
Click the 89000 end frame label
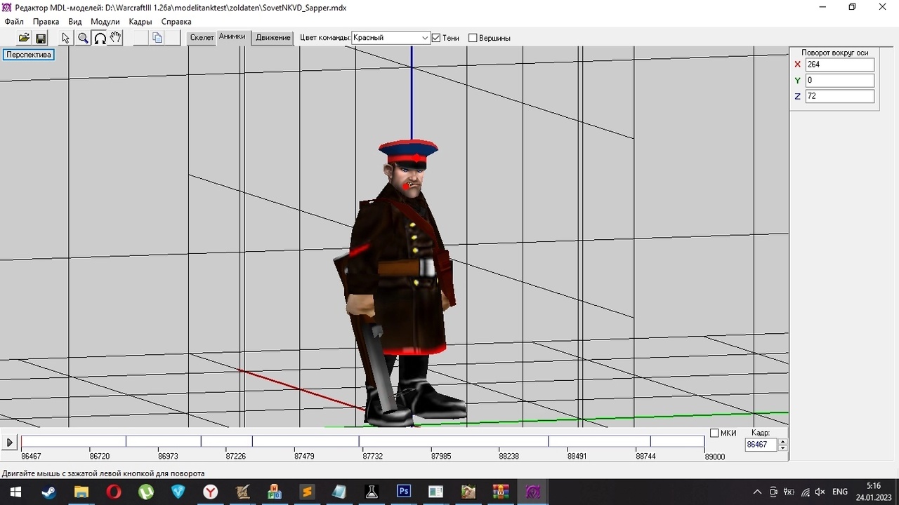tap(715, 457)
